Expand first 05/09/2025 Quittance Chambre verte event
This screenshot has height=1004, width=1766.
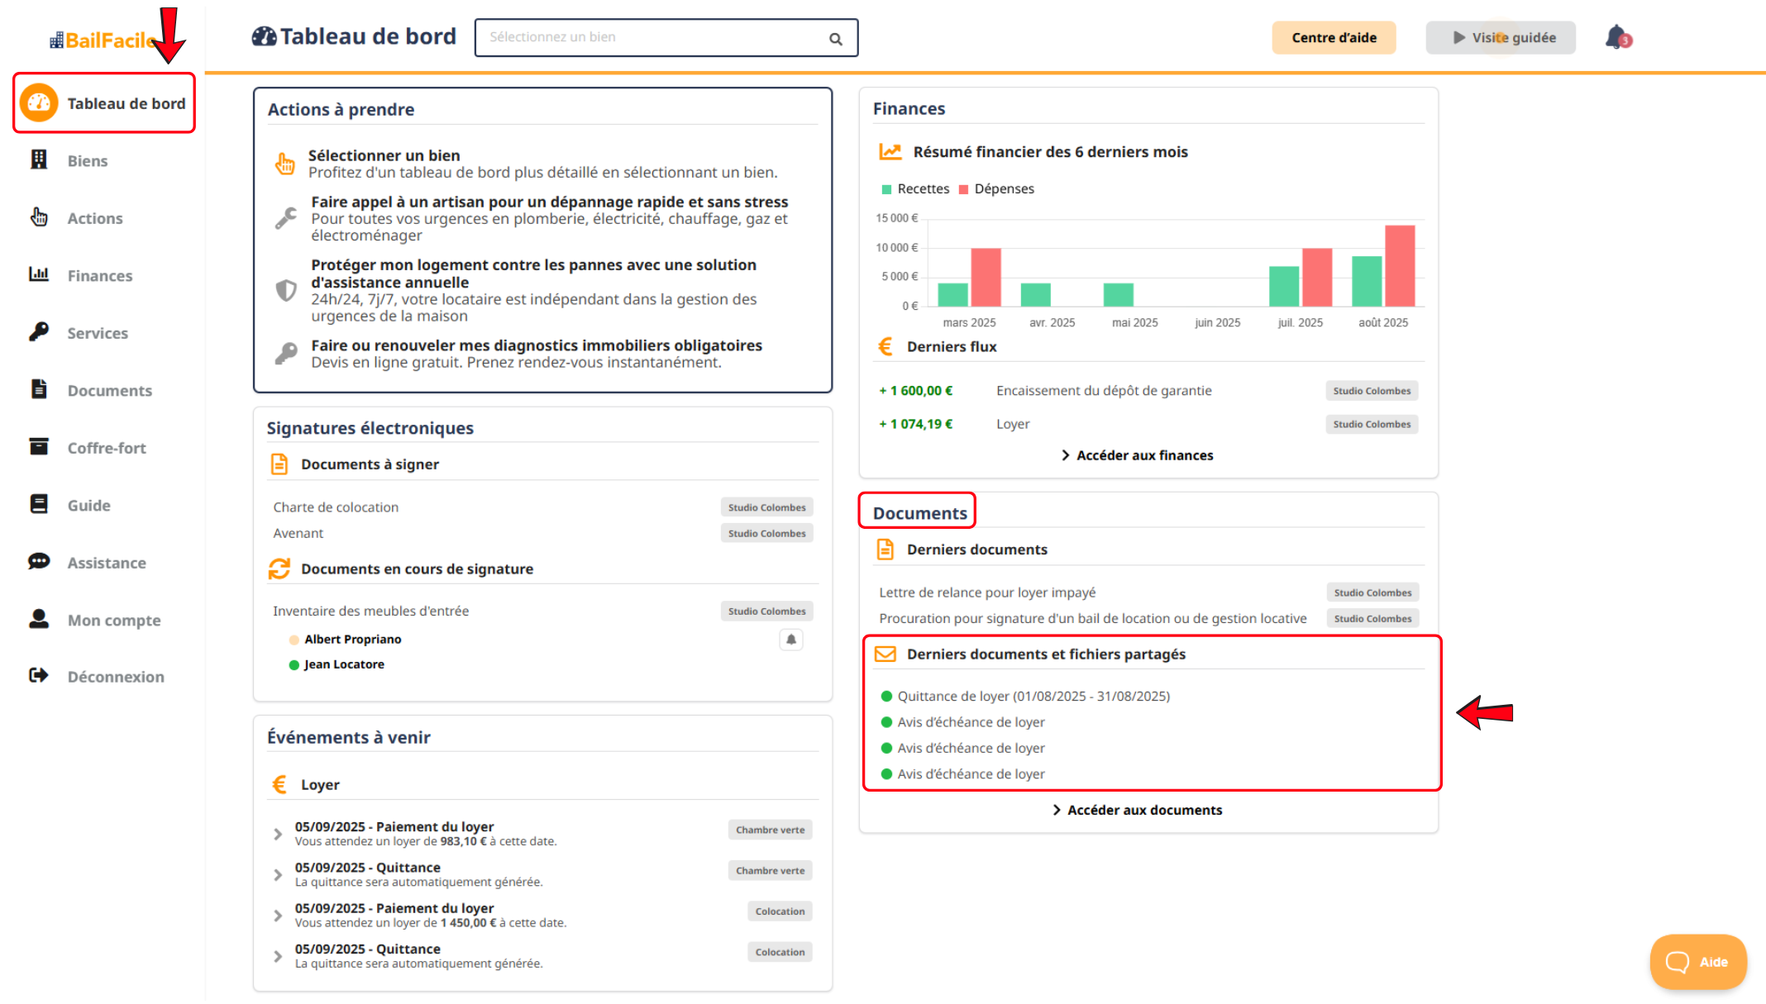point(278,874)
